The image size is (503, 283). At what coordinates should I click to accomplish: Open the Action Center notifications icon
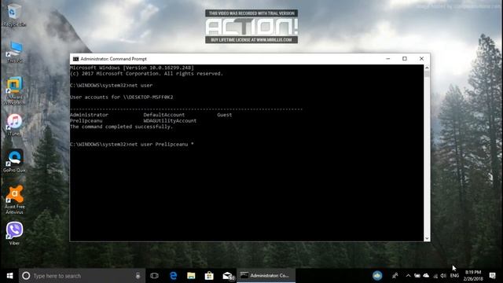coord(493,276)
